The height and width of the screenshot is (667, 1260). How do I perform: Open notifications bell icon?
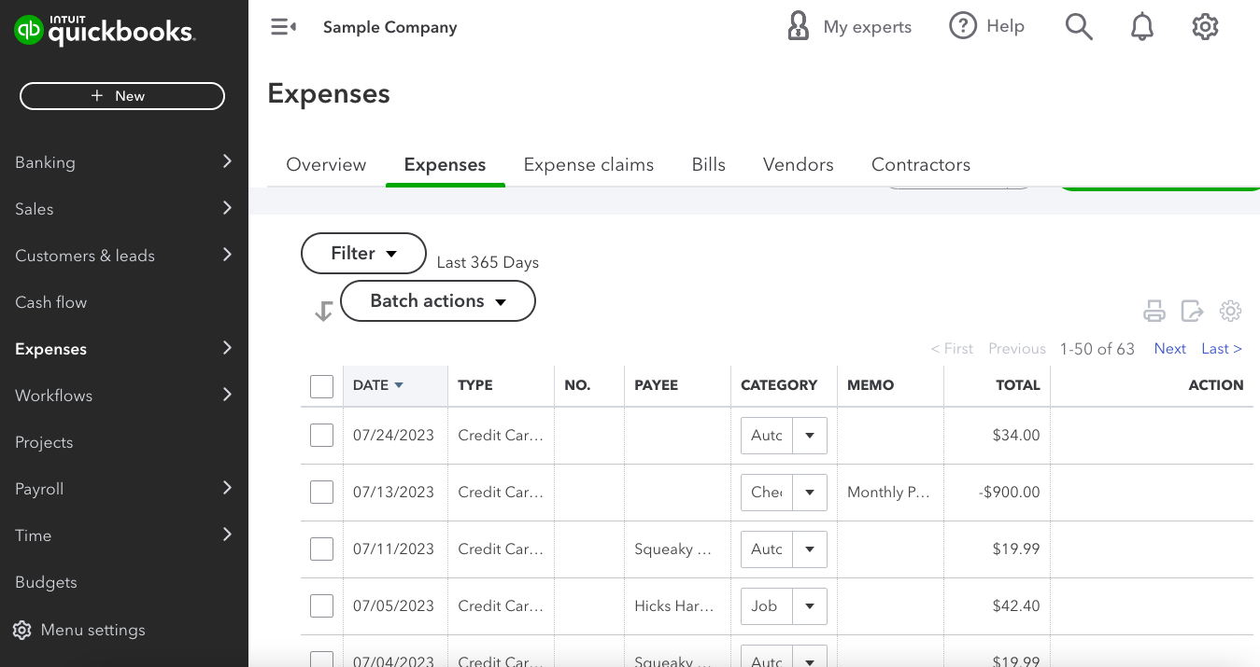[1141, 27]
